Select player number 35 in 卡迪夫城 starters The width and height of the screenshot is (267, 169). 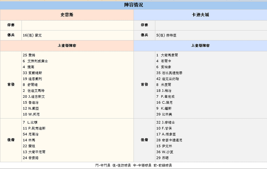[x=169, y=73]
